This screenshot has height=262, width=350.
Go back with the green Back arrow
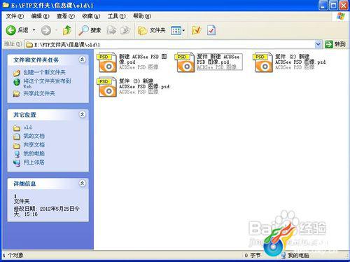(10, 30)
